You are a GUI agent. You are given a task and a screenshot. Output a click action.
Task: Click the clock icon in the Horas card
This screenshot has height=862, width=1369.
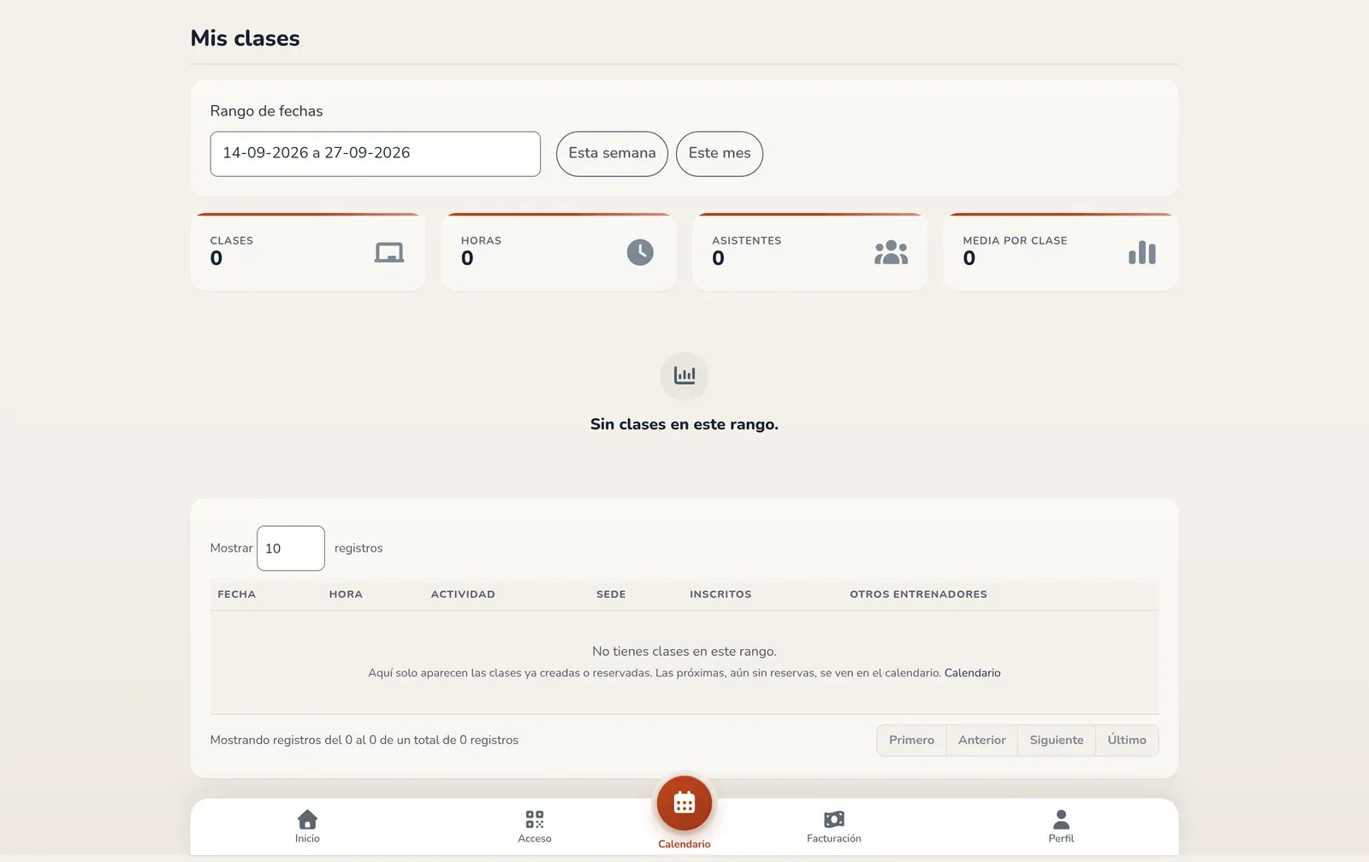pos(640,252)
